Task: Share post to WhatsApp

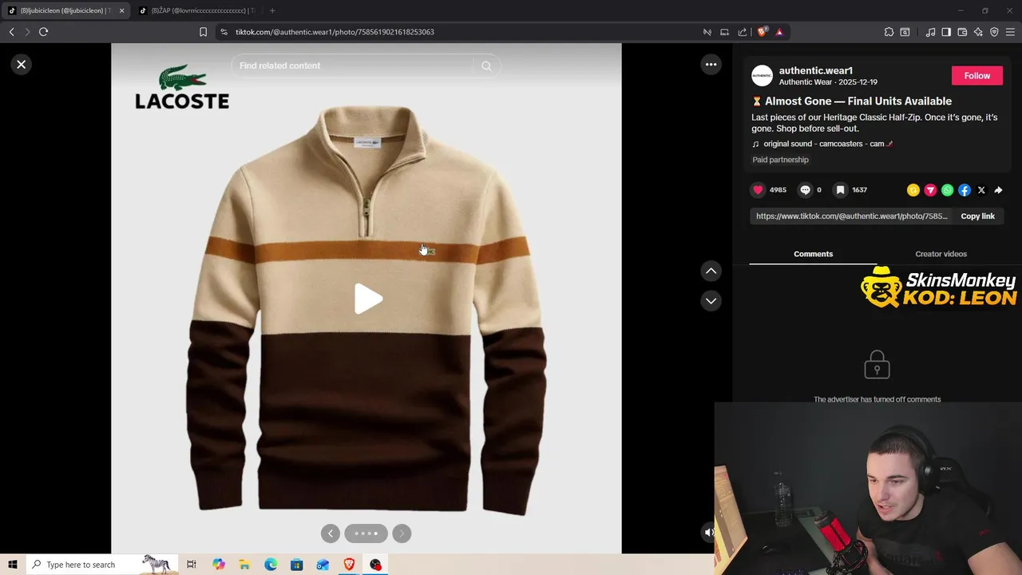Action: (947, 190)
